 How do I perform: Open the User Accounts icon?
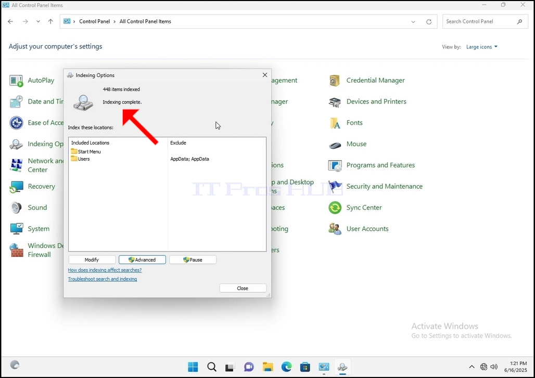tap(335, 229)
